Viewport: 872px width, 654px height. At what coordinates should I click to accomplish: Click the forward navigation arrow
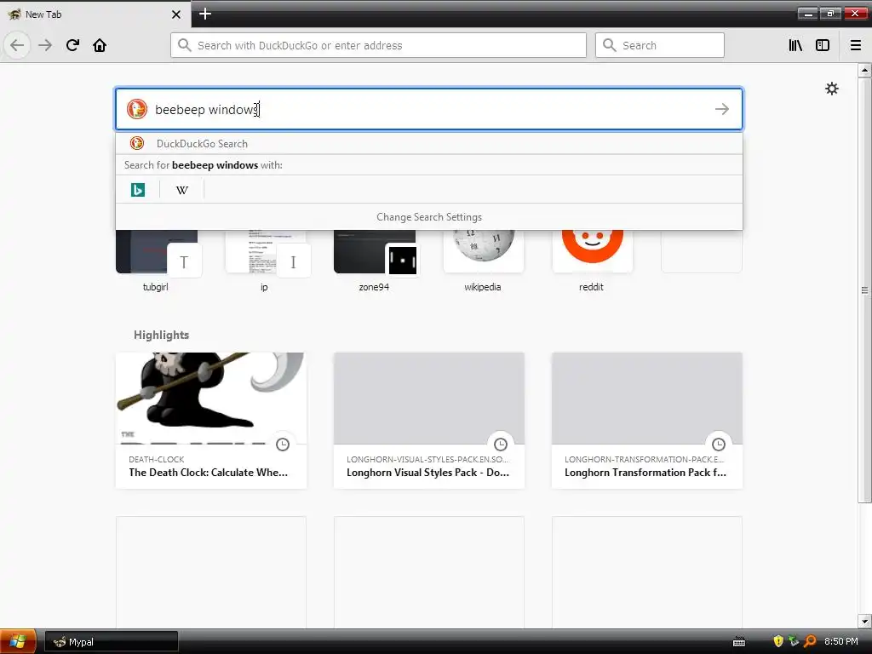tap(45, 45)
